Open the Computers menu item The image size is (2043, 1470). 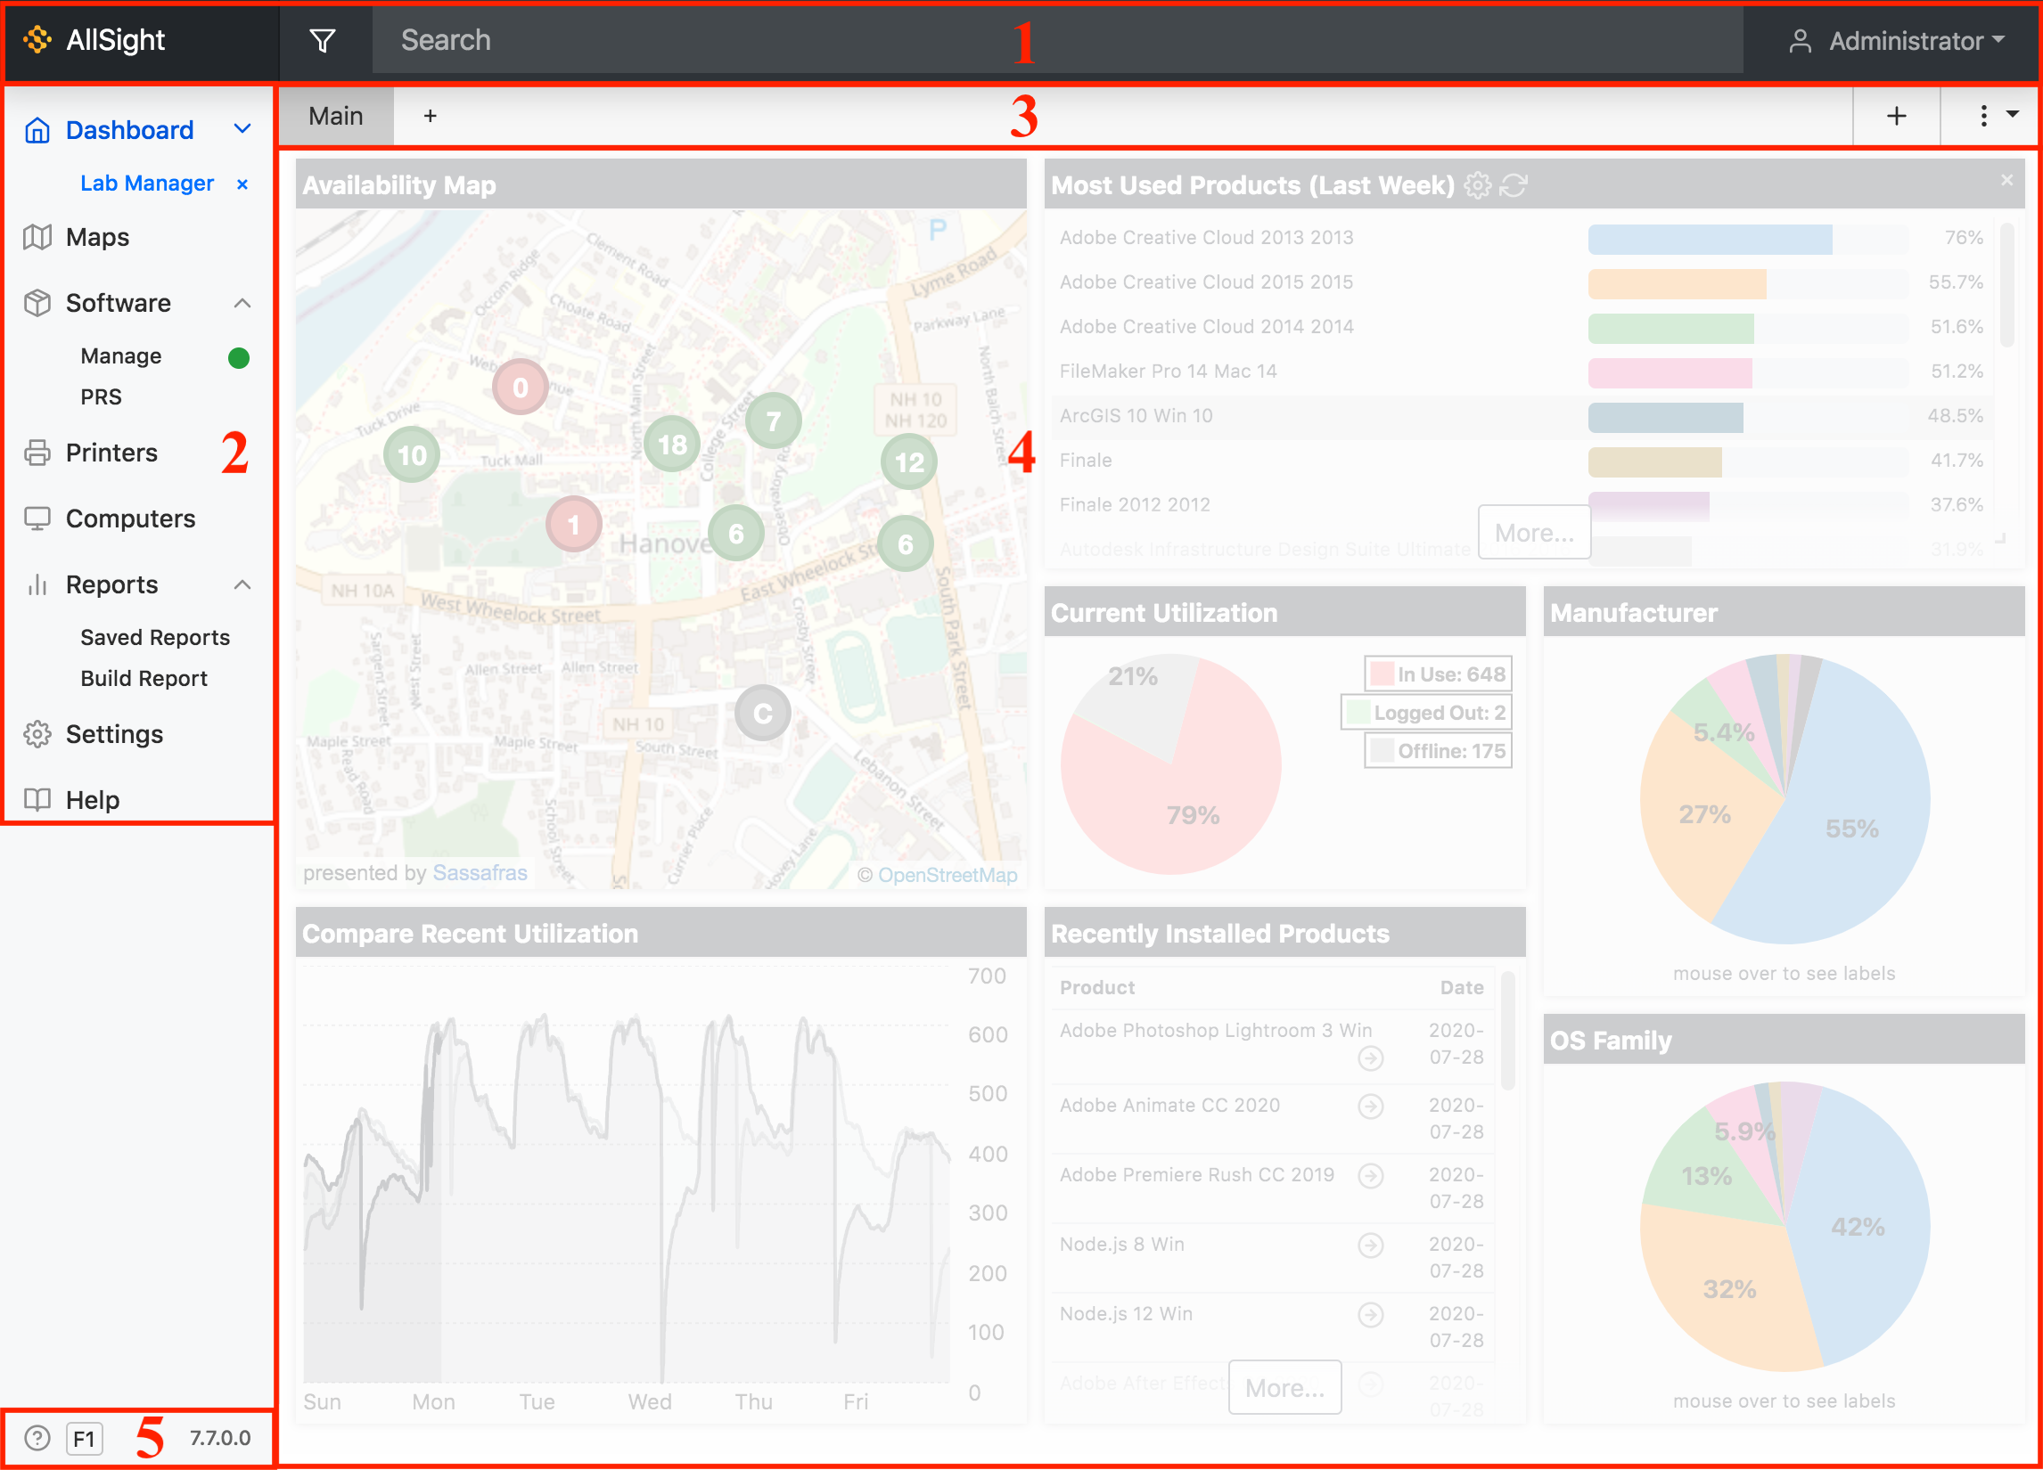[x=130, y=519]
